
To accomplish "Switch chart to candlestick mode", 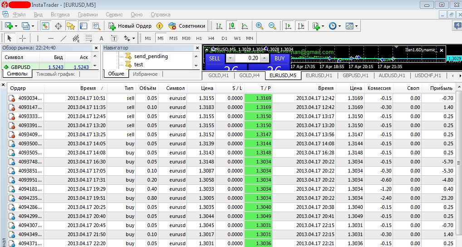I will point(232,26).
